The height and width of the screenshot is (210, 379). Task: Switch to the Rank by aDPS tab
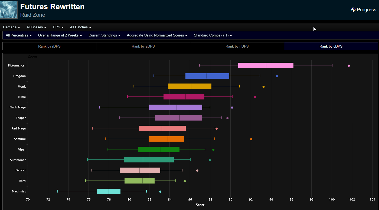pyautogui.click(x=143, y=46)
